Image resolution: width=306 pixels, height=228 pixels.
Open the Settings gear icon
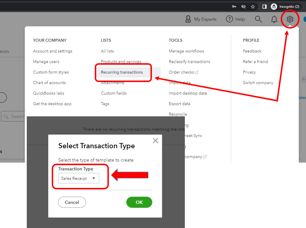pyautogui.click(x=290, y=19)
